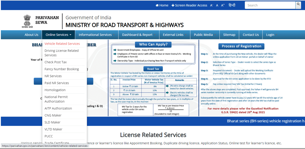Select National Permit Authorization entry
The width and height of the screenshot is (305, 149).
click(56, 99)
